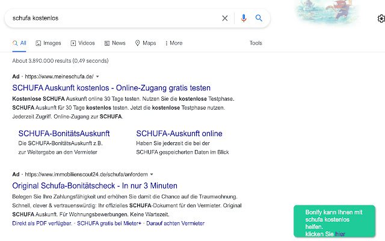Image resolution: width=385 pixels, height=241 pixels.
Task: Click the green Bonify notification box
Action: click(x=334, y=221)
